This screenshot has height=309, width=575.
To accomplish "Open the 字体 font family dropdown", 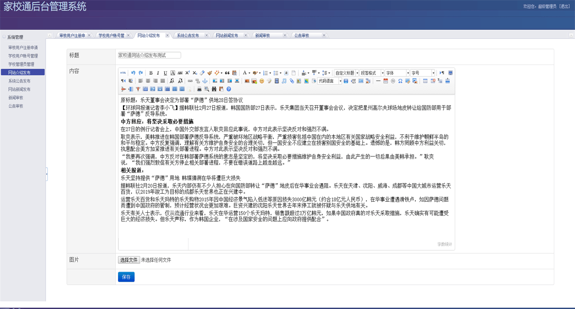I will click(397, 72).
